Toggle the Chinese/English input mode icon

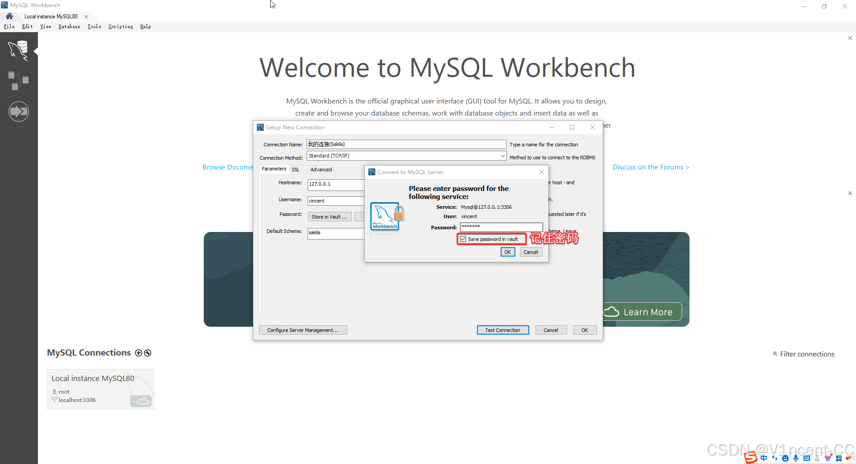click(x=764, y=458)
